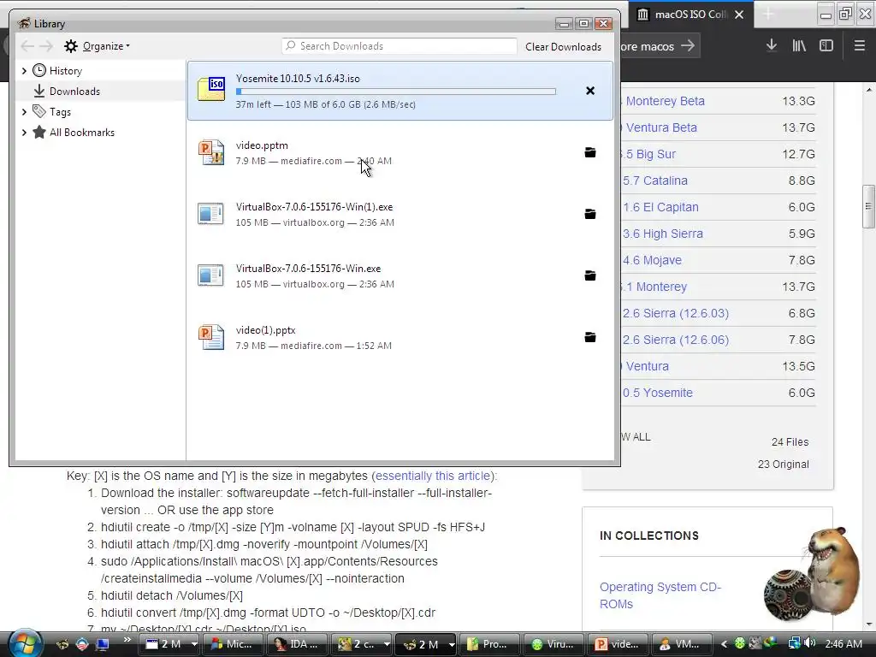Screen dimensions: 876x657
Task: Open the Sierra (12.6.03) file link
Action: click(676, 313)
